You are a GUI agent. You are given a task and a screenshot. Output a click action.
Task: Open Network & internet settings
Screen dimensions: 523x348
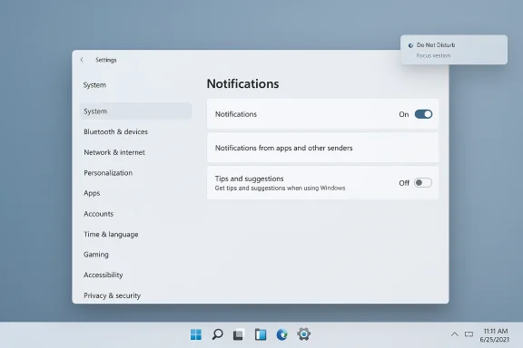[114, 152]
